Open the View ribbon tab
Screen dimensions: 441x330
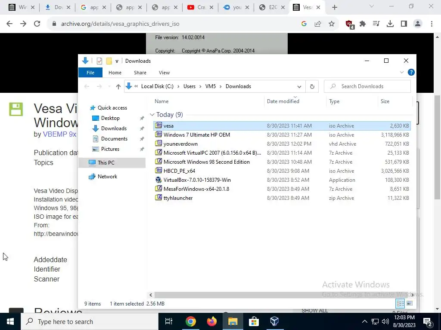click(x=164, y=72)
